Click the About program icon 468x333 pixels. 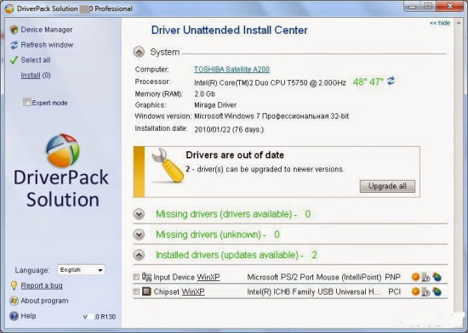click(x=14, y=301)
